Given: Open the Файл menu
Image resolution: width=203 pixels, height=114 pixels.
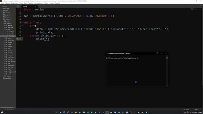Looking at the screenshot, I should point(2,3).
